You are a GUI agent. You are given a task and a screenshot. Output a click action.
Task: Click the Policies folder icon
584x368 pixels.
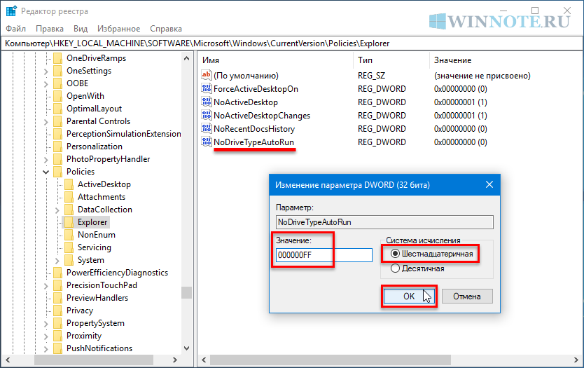(x=57, y=172)
